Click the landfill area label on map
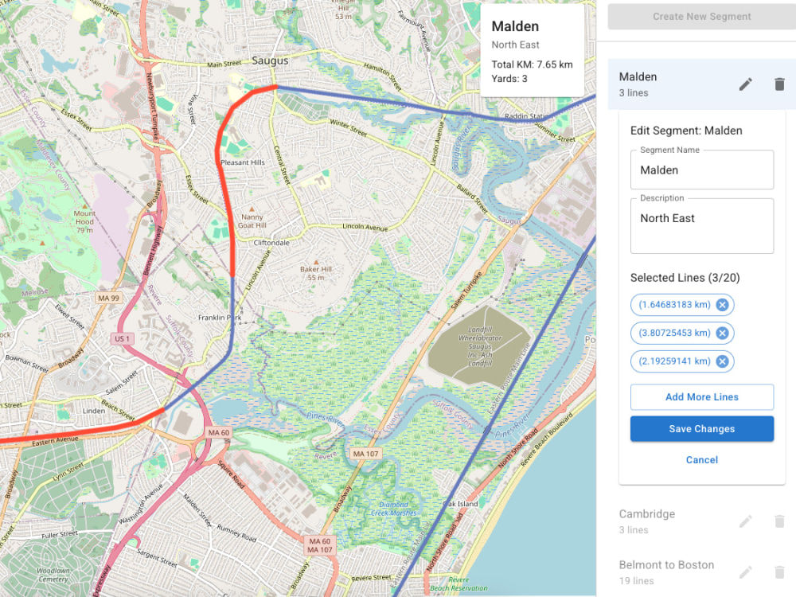The image size is (796, 597). [x=479, y=346]
